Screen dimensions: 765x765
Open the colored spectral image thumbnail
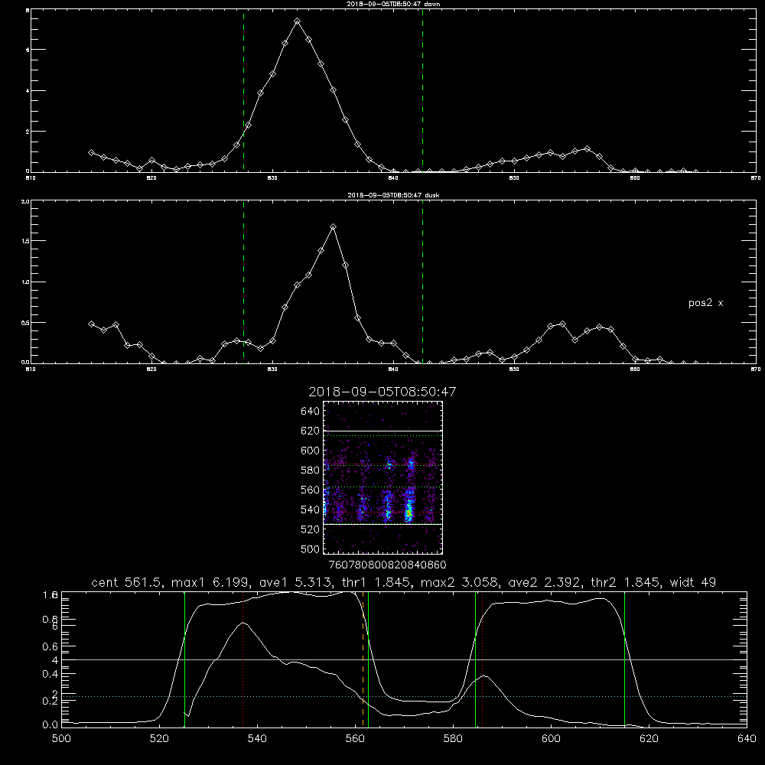tap(382, 477)
